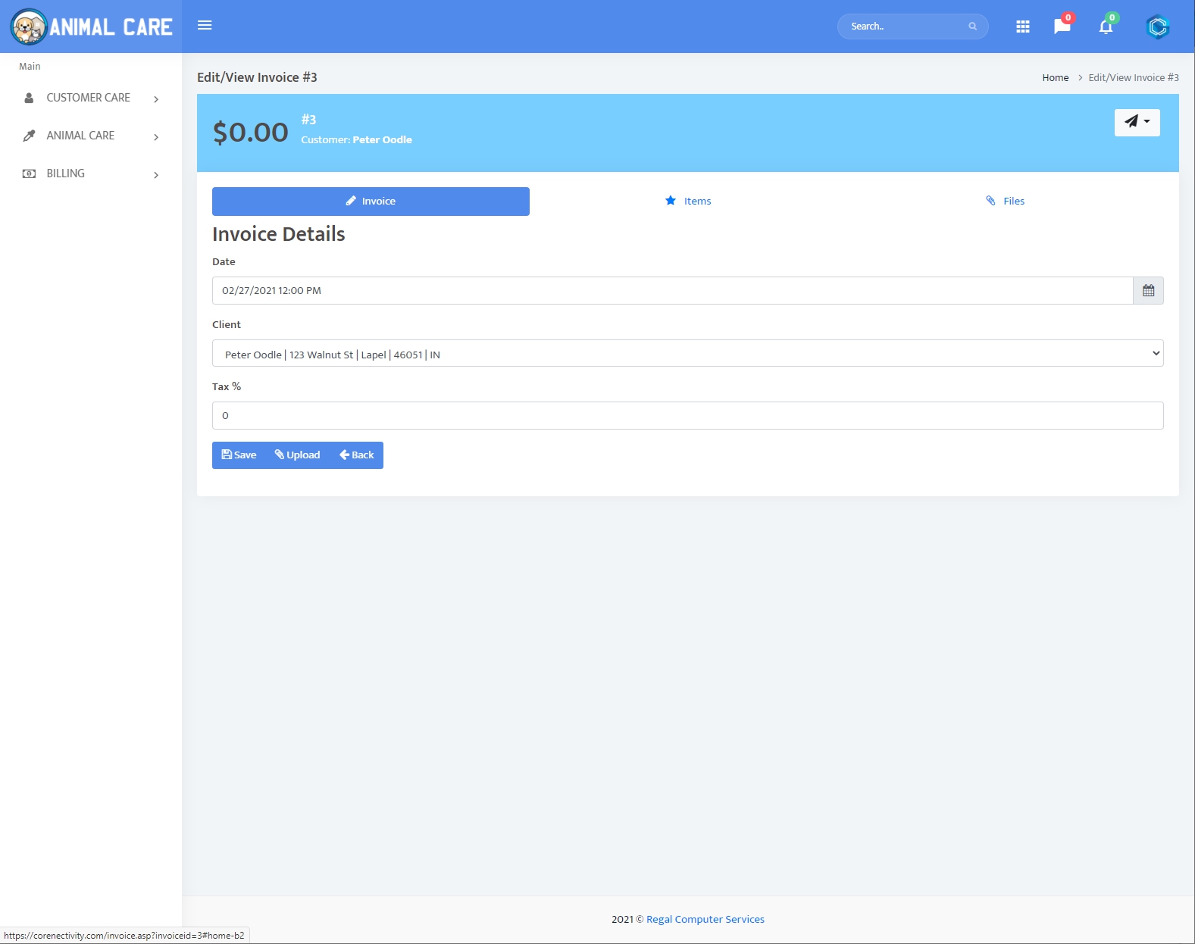
Task: Click the Tax % input field
Action: [687, 415]
